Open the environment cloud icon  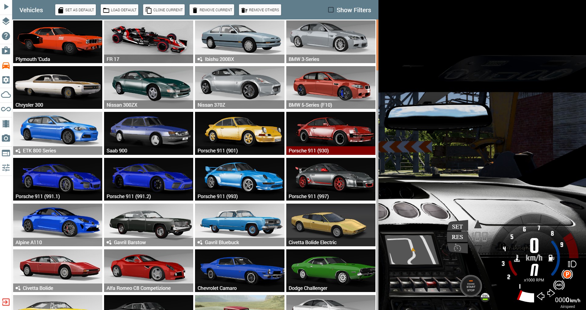coord(6,94)
